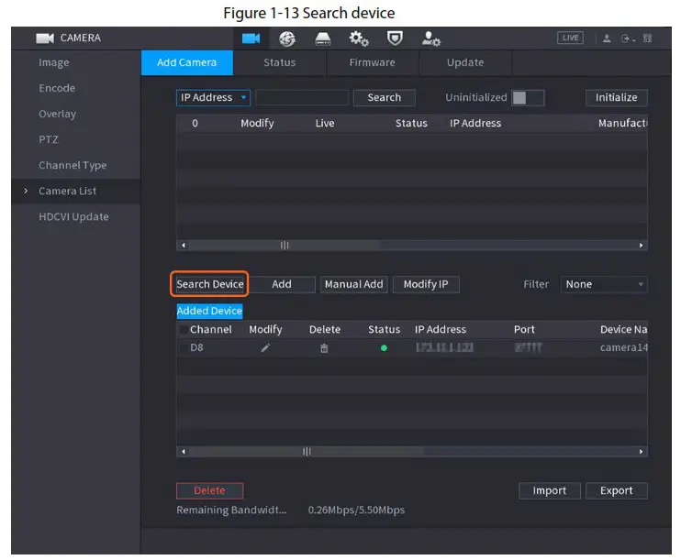Check the D8 channel checkbox
This screenshot has width=681, height=560.
click(x=184, y=348)
